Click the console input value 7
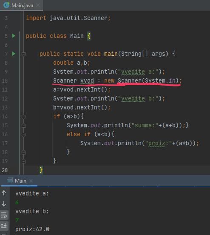The width and height of the screenshot is (210, 235). pyautogui.click(x=17, y=220)
